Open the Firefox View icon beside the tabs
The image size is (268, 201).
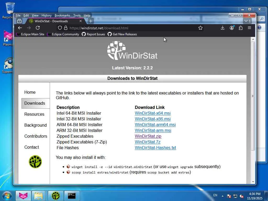click(x=19, y=21)
